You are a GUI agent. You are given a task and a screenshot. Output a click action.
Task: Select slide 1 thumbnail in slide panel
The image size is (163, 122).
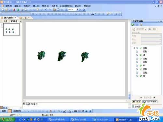click(11, 30)
